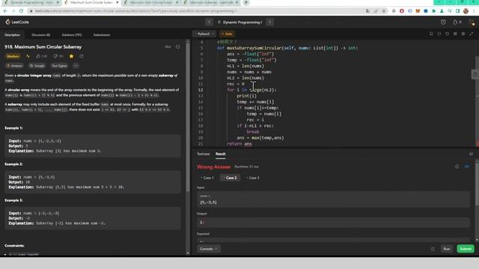Click the editor shortcuts icon
This screenshot has height=269, width=479.
click(455, 34)
